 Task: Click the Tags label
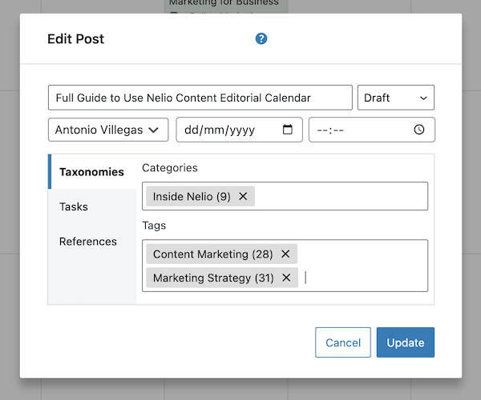[154, 226]
